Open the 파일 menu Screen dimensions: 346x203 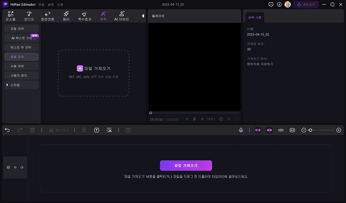pos(42,5)
